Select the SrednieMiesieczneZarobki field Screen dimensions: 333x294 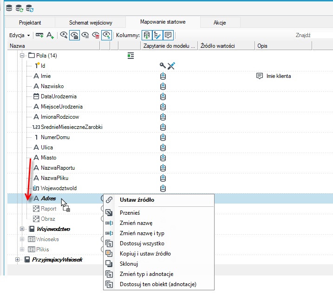coord(72,127)
